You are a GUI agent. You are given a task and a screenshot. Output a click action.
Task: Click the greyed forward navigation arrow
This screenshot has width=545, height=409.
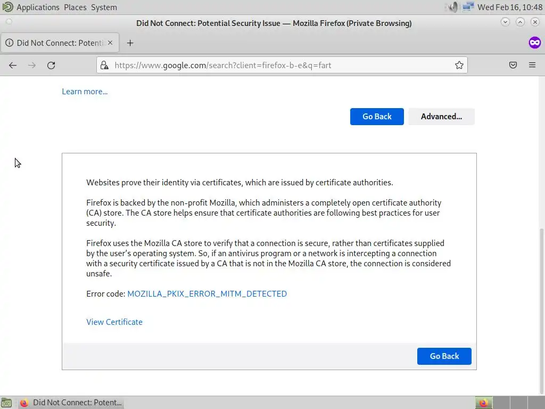coord(32,66)
